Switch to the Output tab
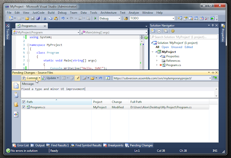Viewport: 231px width, 158px height. (x=38, y=145)
